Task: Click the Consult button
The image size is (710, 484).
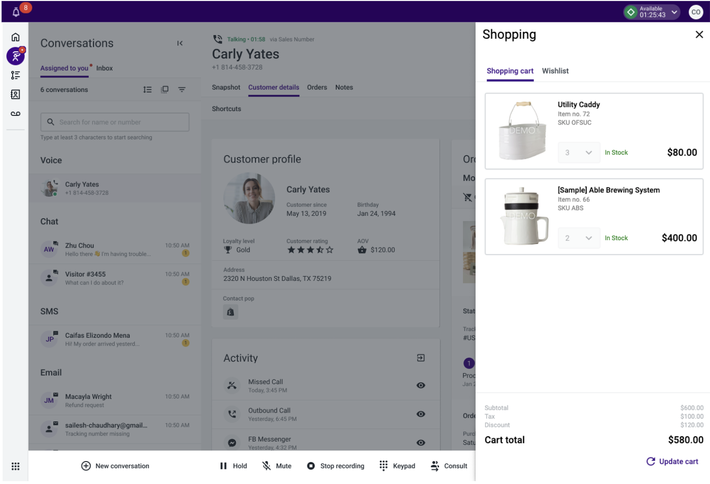Action: (x=449, y=466)
